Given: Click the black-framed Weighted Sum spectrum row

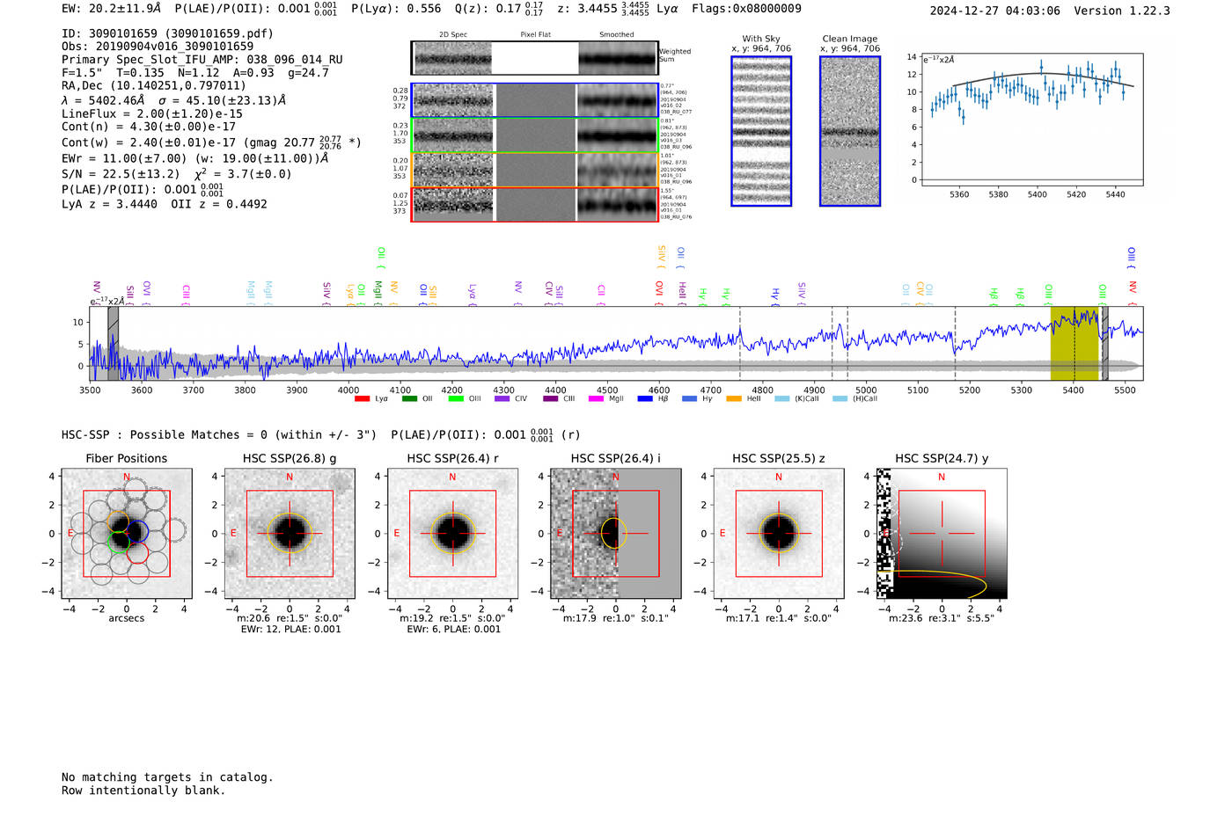Looking at the screenshot, I should pyautogui.click(x=534, y=58).
